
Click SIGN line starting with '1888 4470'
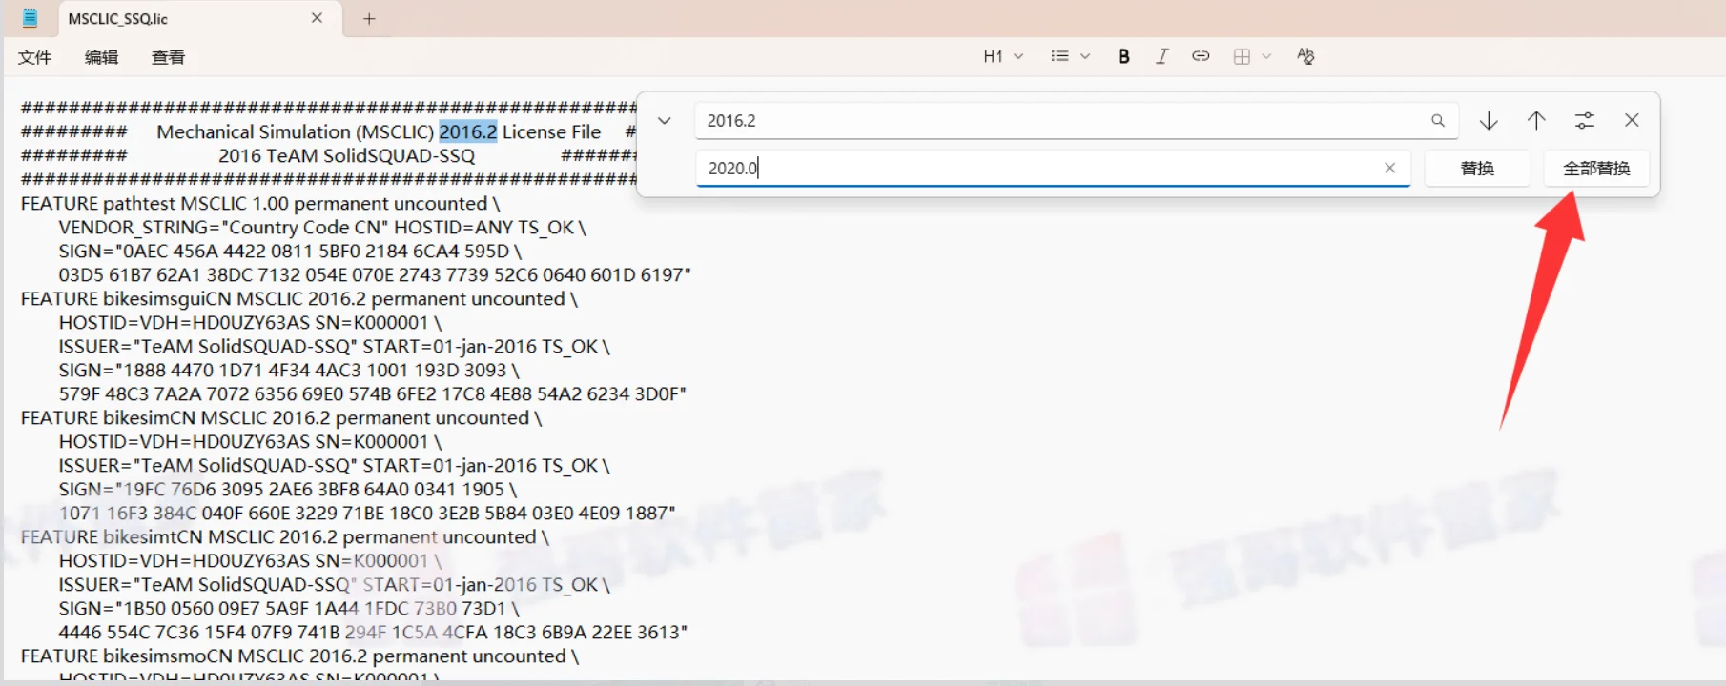pyautogui.click(x=289, y=370)
